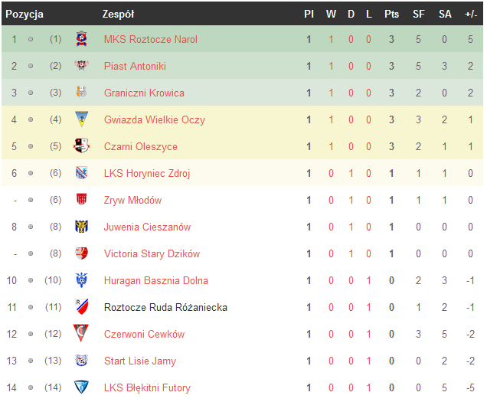
Task: Sort table by the Pts column header
Action: click(391, 14)
